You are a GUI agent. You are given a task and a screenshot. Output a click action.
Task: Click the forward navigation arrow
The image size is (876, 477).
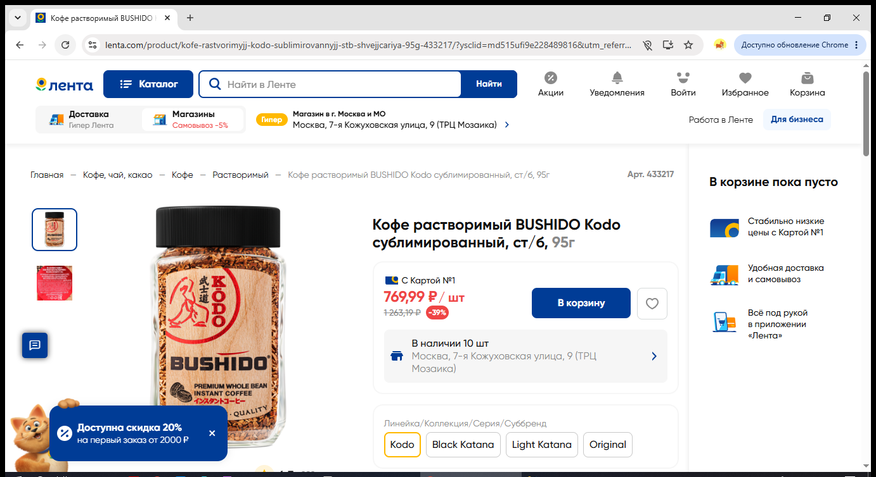click(42, 45)
